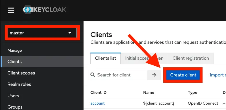The height and width of the screenshot is (110, 226).
Task: Switch to Initial access token tab
Action: pyautogui.click(x=144, y=58)
